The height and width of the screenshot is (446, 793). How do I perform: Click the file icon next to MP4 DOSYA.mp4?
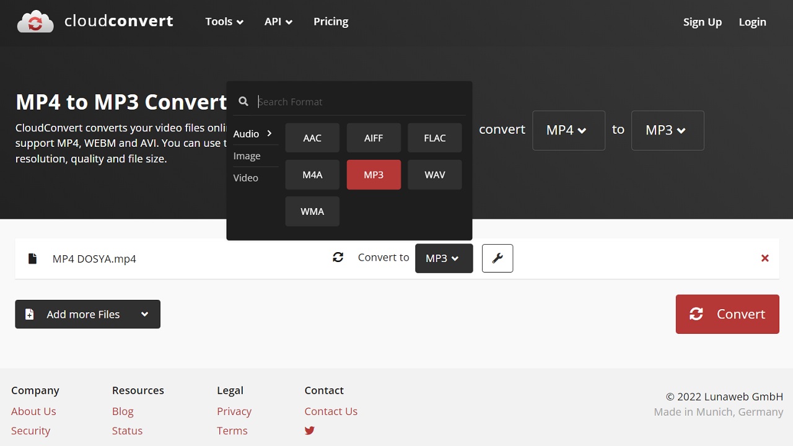coord(33,258)
